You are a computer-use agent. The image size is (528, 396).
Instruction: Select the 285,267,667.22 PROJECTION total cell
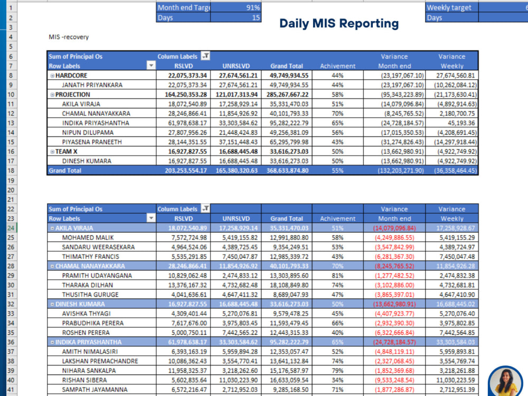(x=287, y=95)
